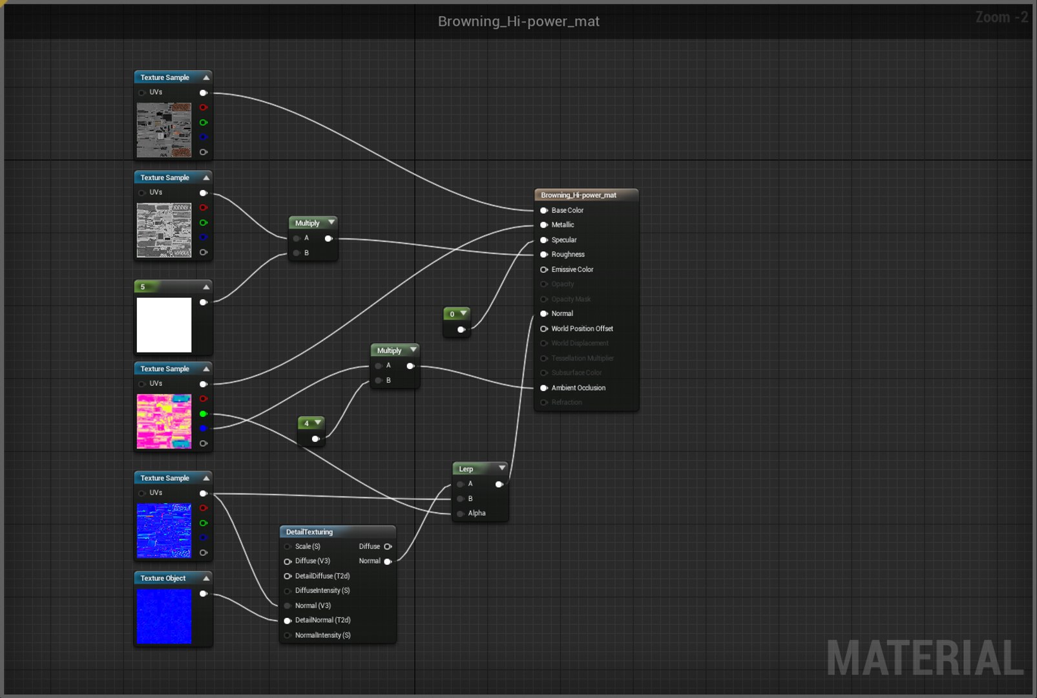1037x698 pixels.
Task: Click the disabled Refraction pin label
Action: tap(567, 403)
